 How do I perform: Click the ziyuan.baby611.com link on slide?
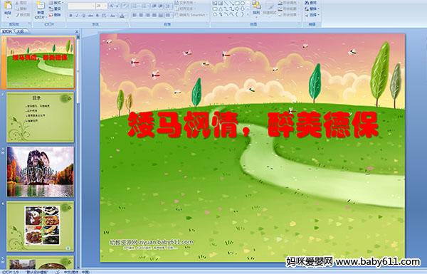[166, 242]
